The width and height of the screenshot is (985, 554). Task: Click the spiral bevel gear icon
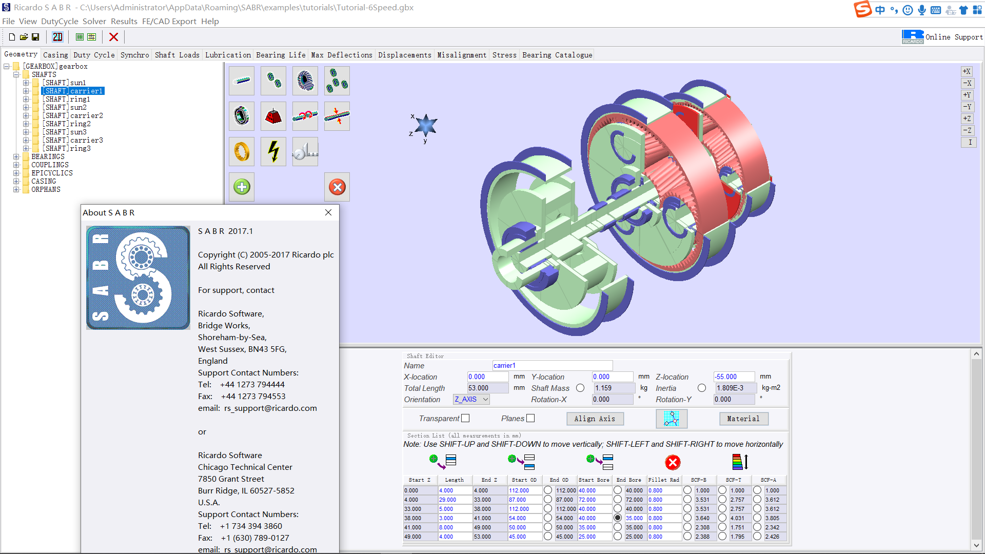[305, 81]
